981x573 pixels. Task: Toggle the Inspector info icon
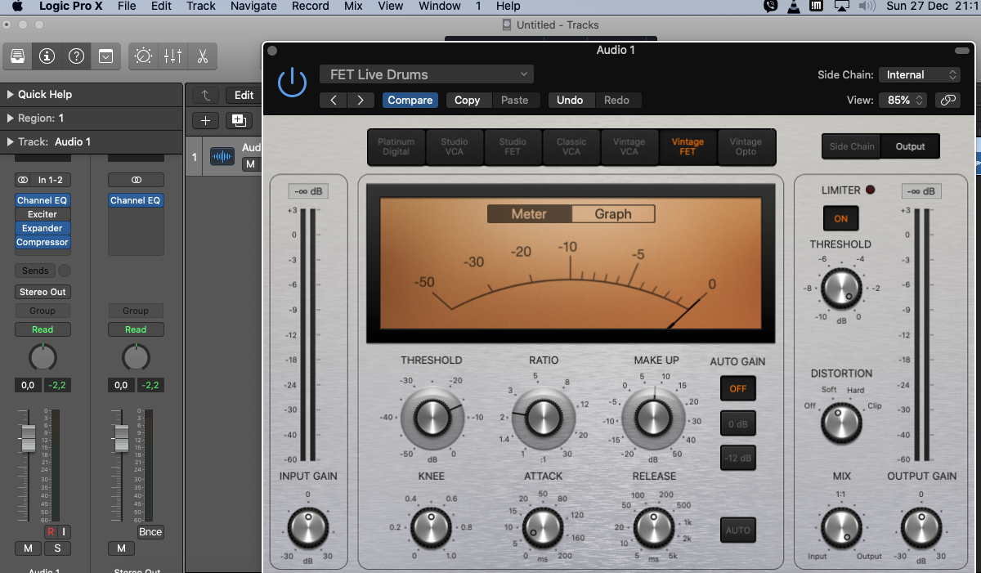click(47, 56)
